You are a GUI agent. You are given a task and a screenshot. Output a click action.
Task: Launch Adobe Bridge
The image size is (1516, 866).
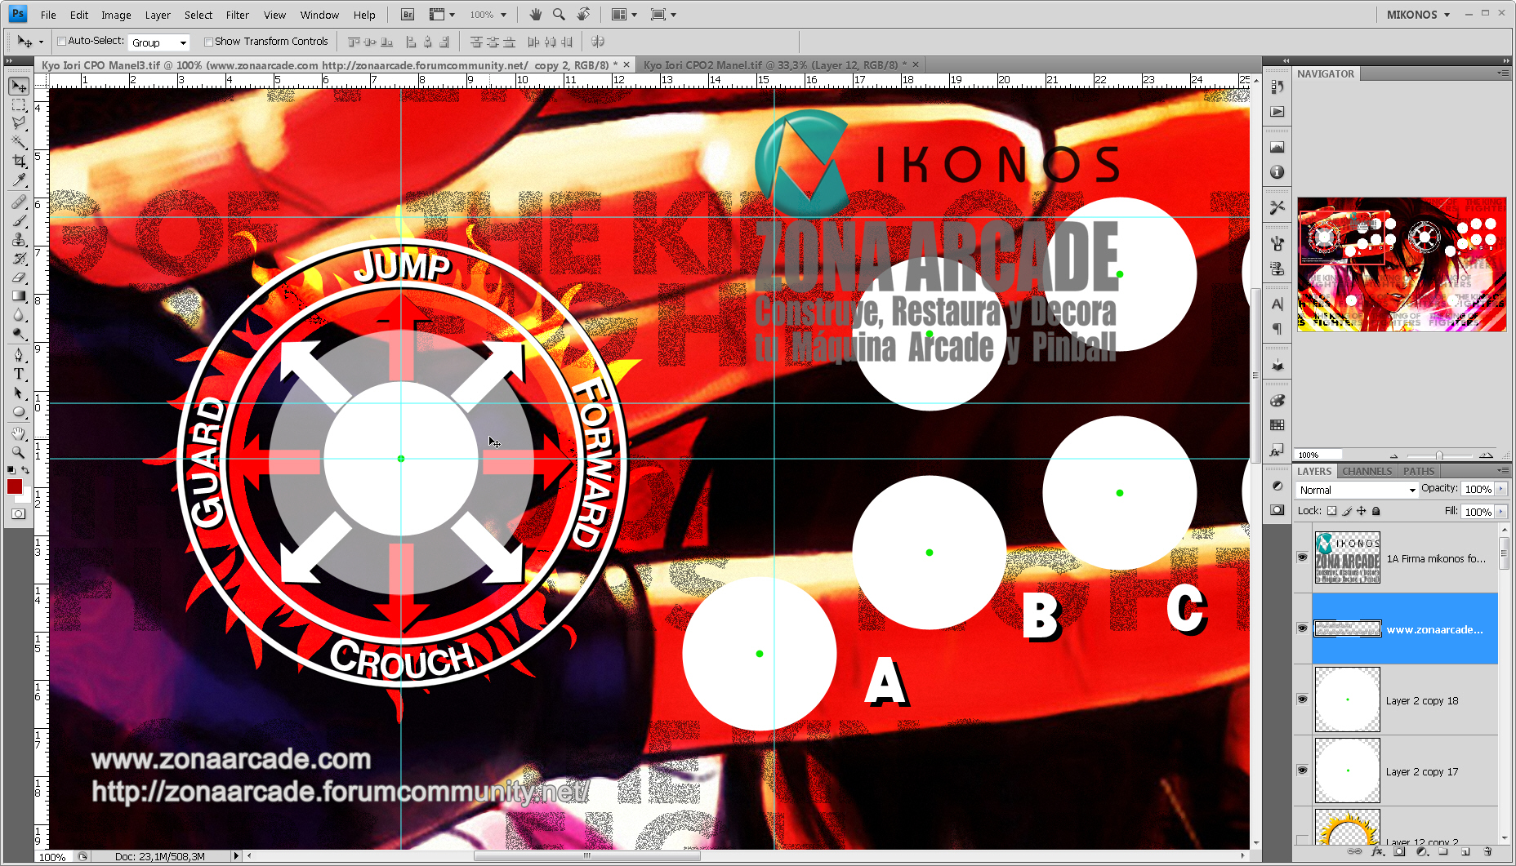408,15
